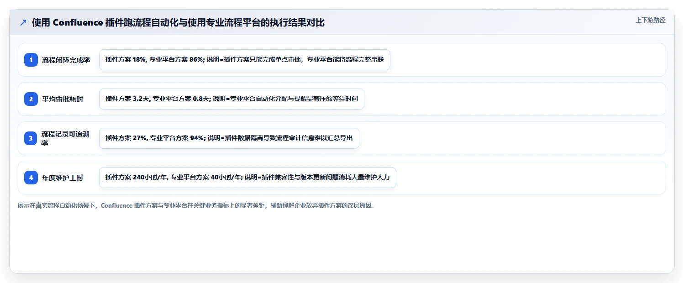Select the step 4 number badge

[31, 178]
